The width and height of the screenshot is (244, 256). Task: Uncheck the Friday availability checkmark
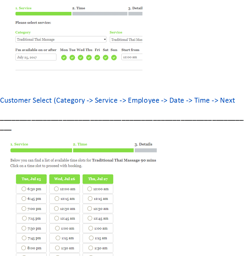pos(97,57)
